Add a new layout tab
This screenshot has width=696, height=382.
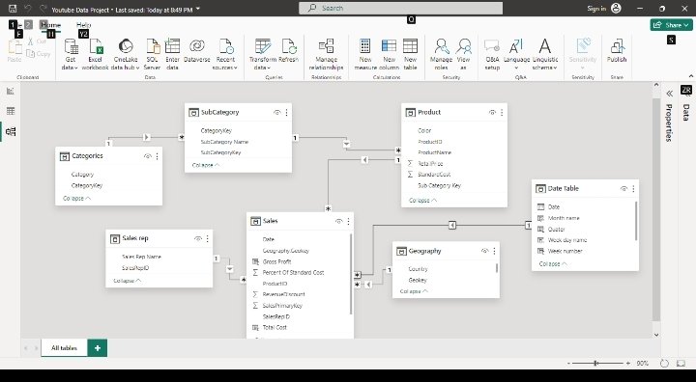coord(98,348)
